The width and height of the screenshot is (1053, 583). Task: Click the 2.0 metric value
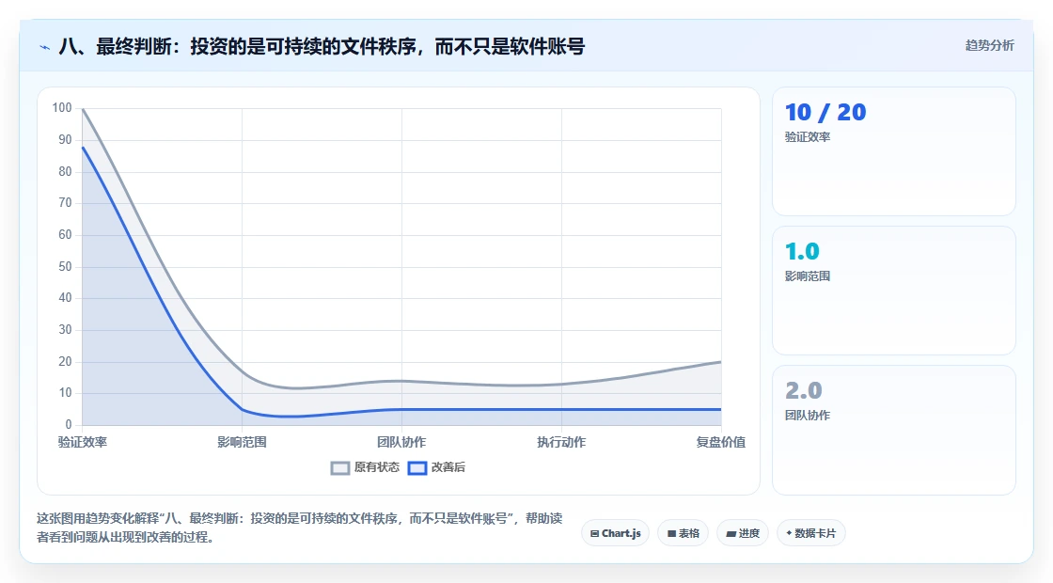[x=803, y=390]
